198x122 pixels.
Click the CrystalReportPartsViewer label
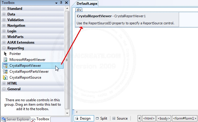pyautogui.click(x=29, y=72)
